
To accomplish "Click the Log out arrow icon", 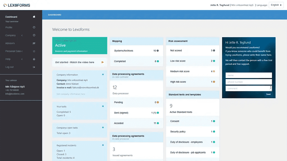I will point(34,67).
